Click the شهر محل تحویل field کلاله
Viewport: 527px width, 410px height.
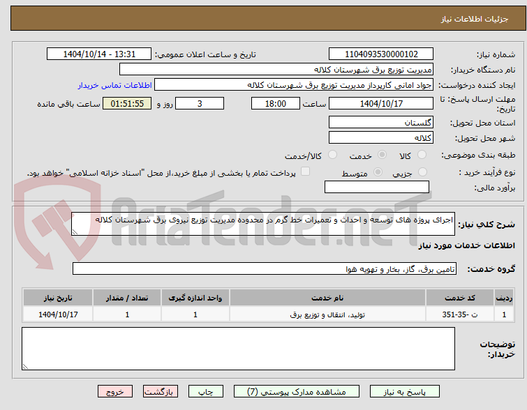tap(381, 137)
